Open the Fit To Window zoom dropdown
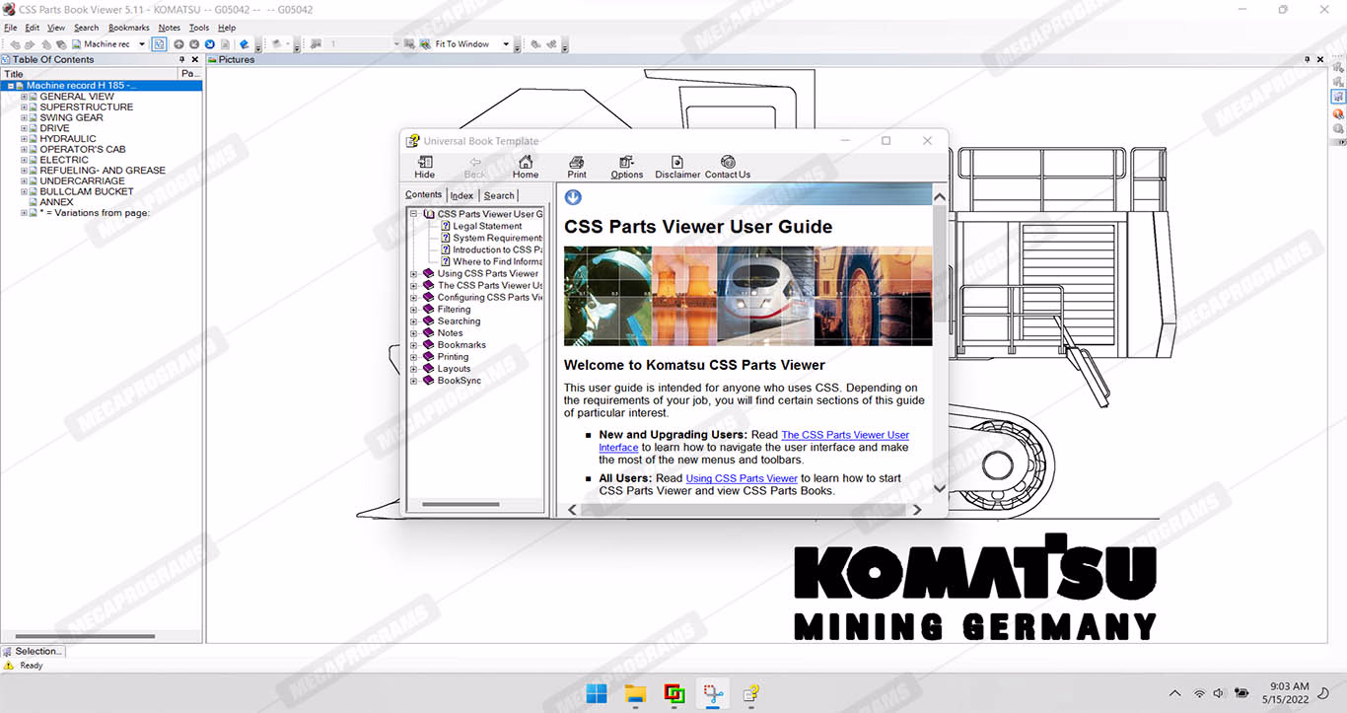The image size is (1347, 713). click(506, 44)
